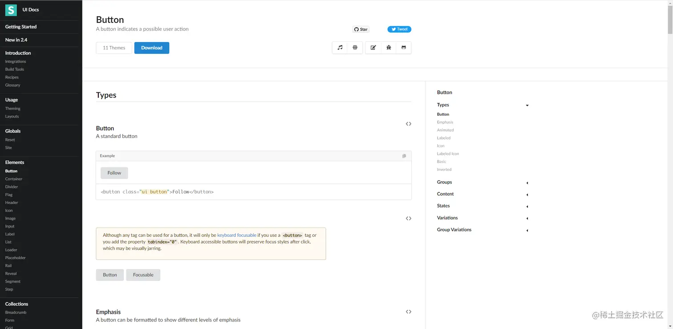Click the bug report icon button
Screen dimensions: 673x329
click(389, 48)
